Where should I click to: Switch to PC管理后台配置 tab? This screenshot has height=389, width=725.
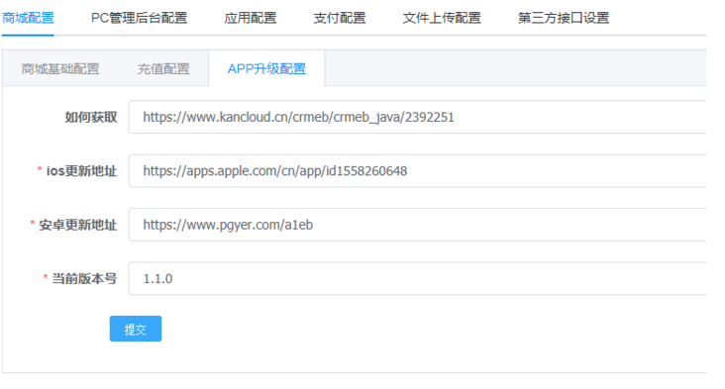coord(140,18)
